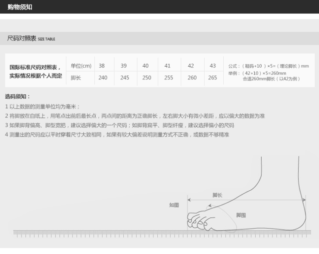Select size 43 in the table
Image resolution: width=319 pixels, height=254 pixels.
213,66
